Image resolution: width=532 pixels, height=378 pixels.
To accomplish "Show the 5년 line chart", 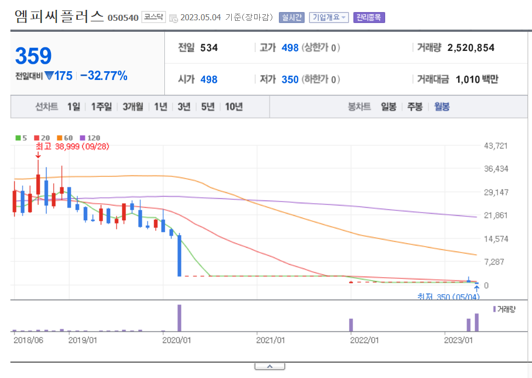I will [208, 107].
